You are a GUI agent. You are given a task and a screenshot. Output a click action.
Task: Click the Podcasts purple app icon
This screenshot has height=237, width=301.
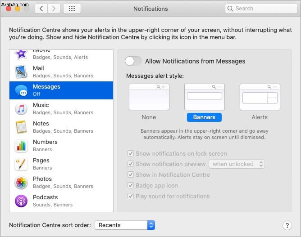tap(21, 201)
